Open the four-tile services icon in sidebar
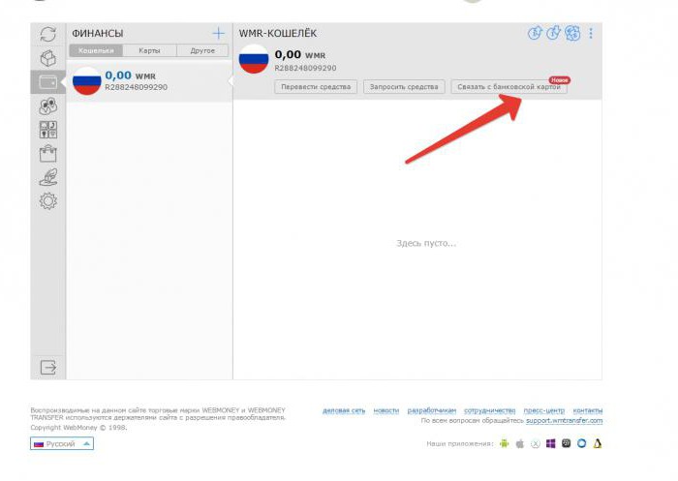The width and height of the screenshot is (678, 481). [48, 130]
